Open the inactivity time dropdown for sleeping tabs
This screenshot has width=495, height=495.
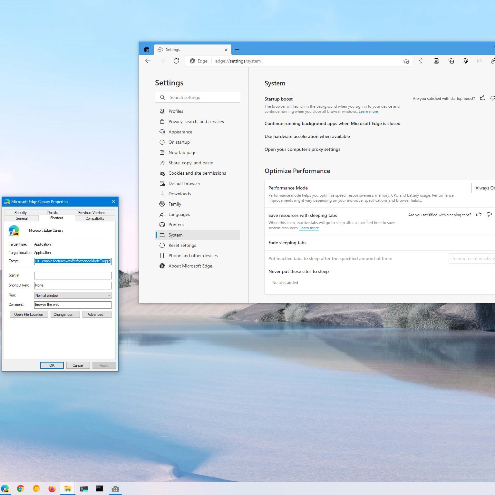tap(472, 258)
